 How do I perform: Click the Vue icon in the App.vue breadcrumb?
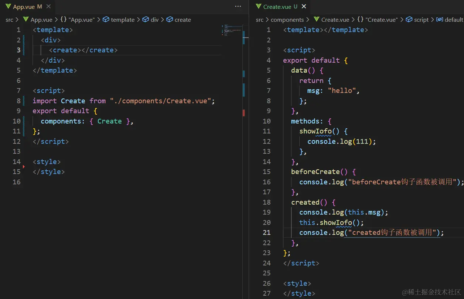[x=26, y=20]
